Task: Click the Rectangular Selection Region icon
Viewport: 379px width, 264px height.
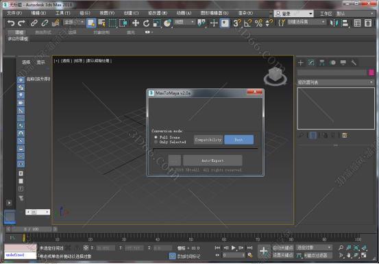Action: [x=112, y=23]
